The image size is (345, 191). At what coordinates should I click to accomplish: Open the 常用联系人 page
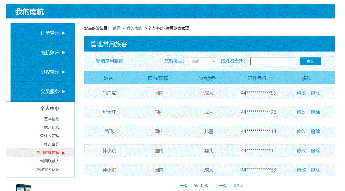pos(50,161)
